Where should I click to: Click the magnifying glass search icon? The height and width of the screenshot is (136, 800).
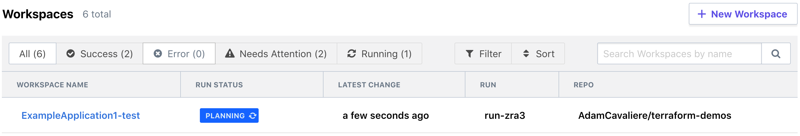coord(776,54)
